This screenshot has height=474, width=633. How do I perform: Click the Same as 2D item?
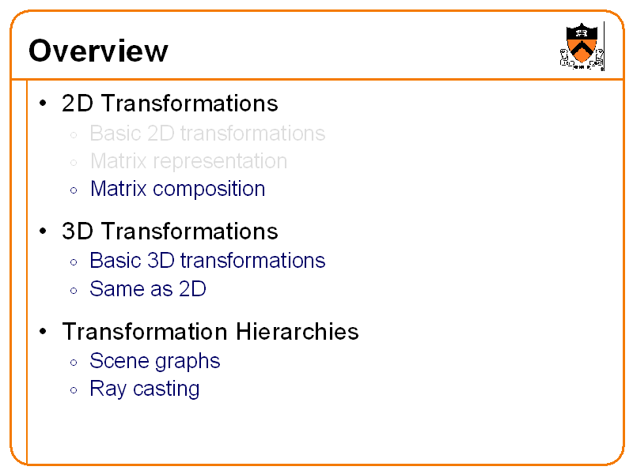coord(148,289)
